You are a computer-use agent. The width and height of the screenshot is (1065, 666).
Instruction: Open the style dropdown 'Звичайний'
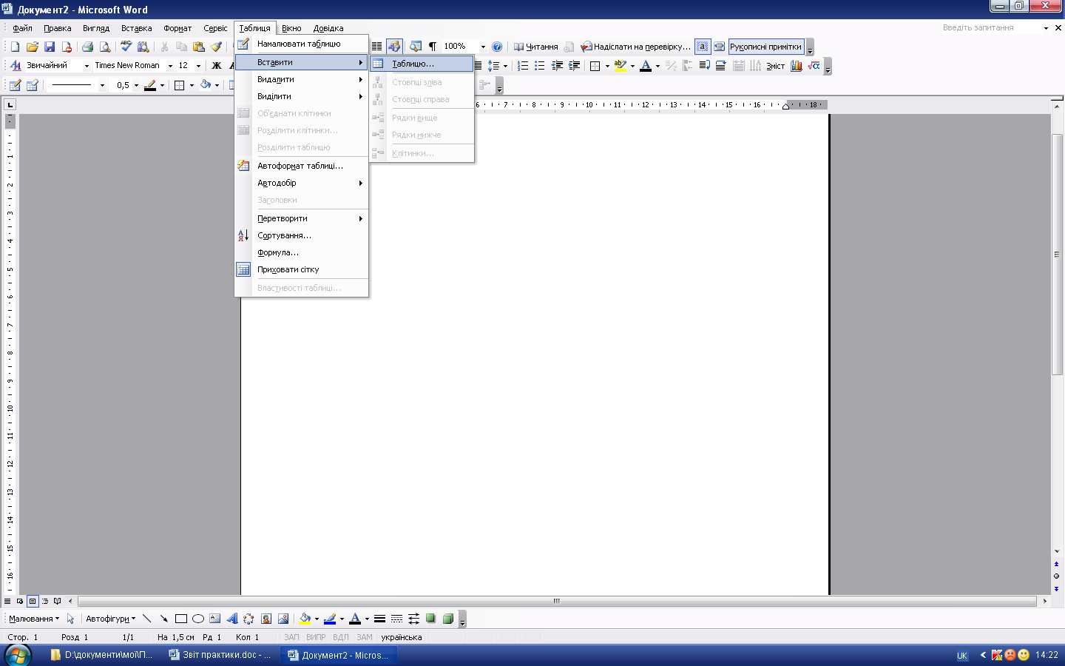click(x=87, y=66)
